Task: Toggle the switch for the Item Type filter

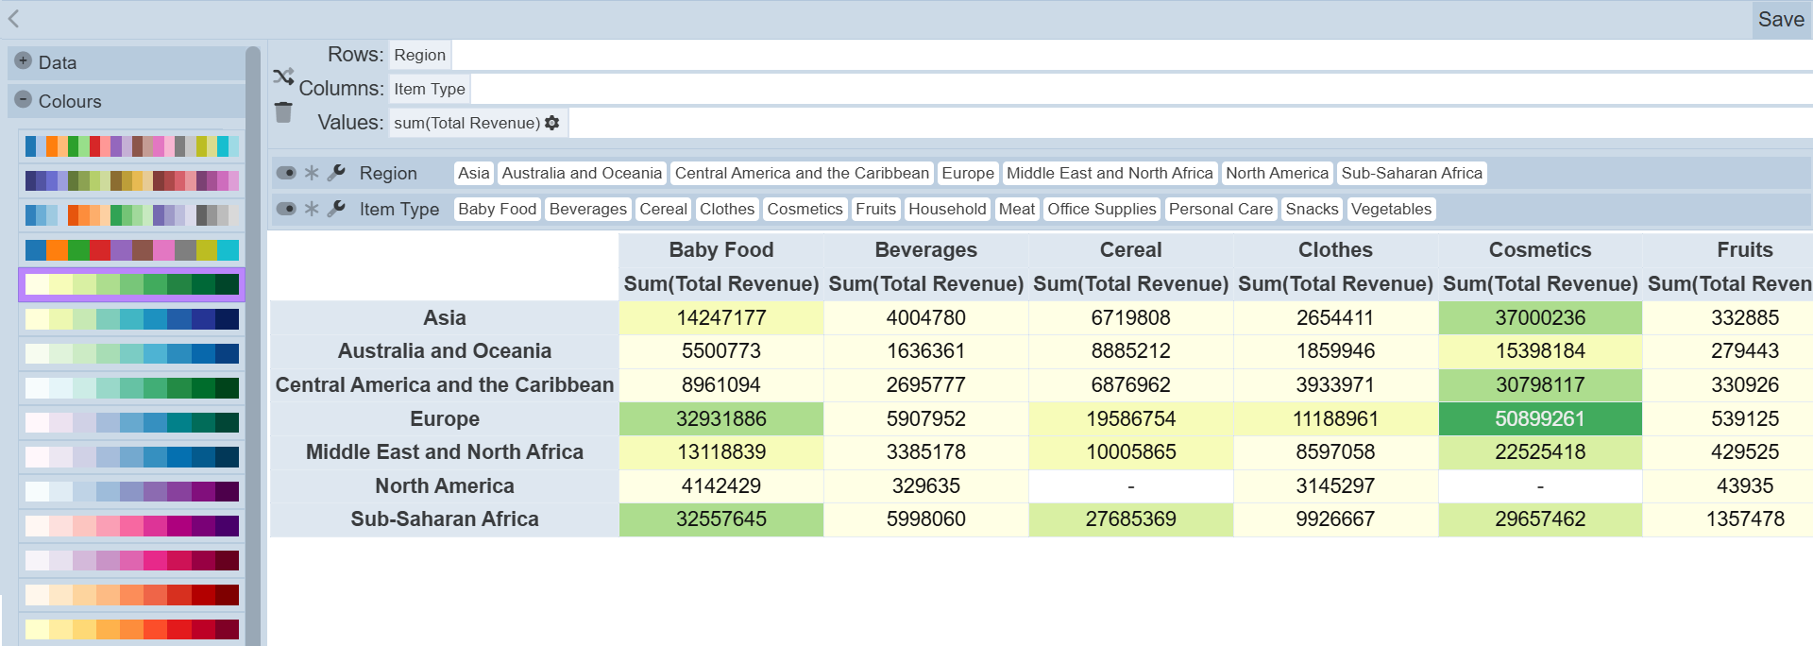Action: click(286, 209)
